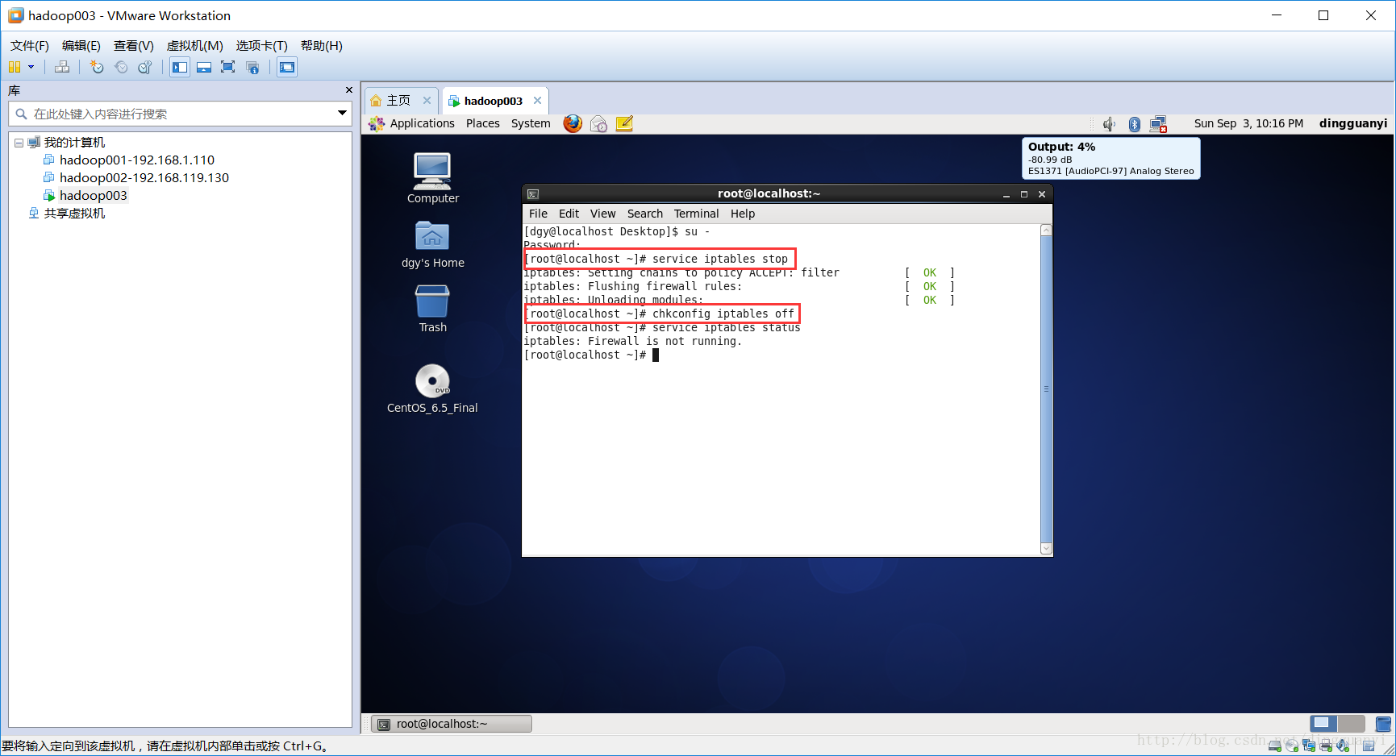Open the 帮助(H) menu
The width and height of the screenshot is (1396, 756).
322,46
